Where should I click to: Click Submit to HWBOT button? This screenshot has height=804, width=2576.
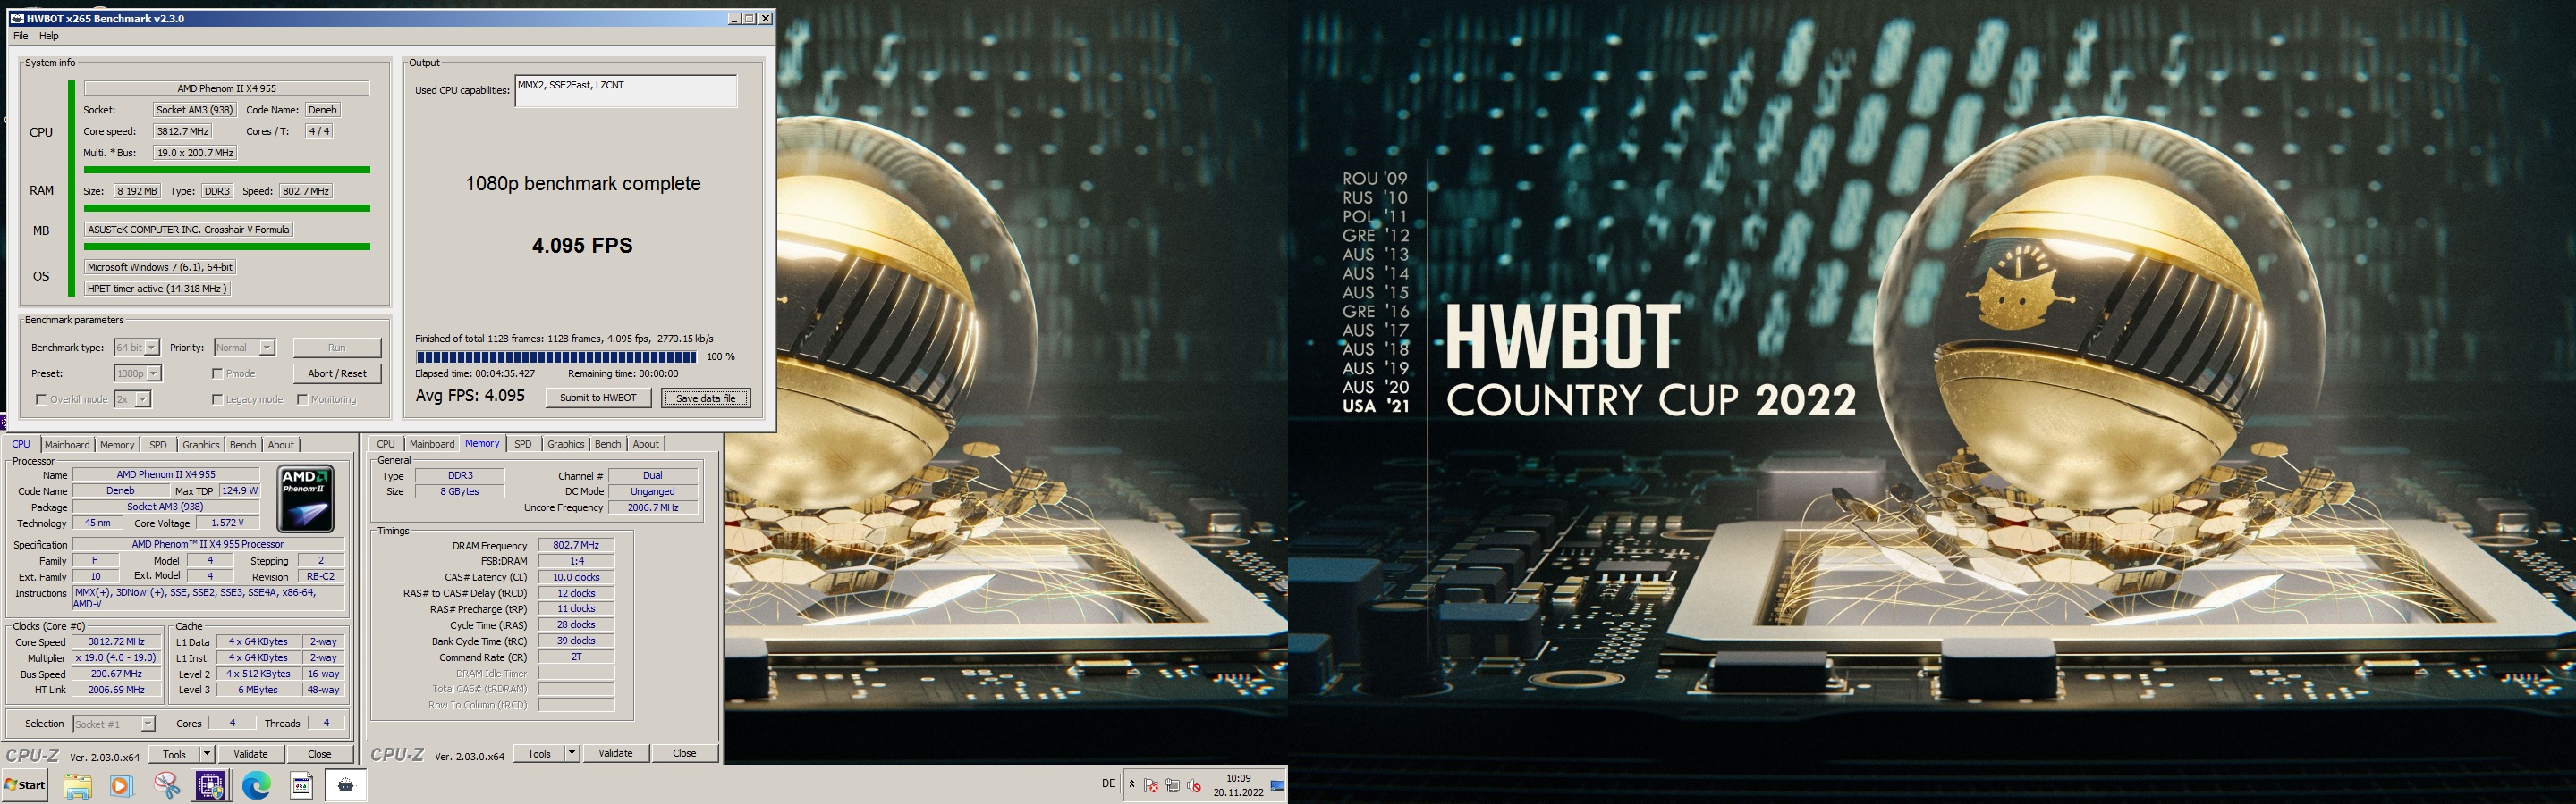598,398
